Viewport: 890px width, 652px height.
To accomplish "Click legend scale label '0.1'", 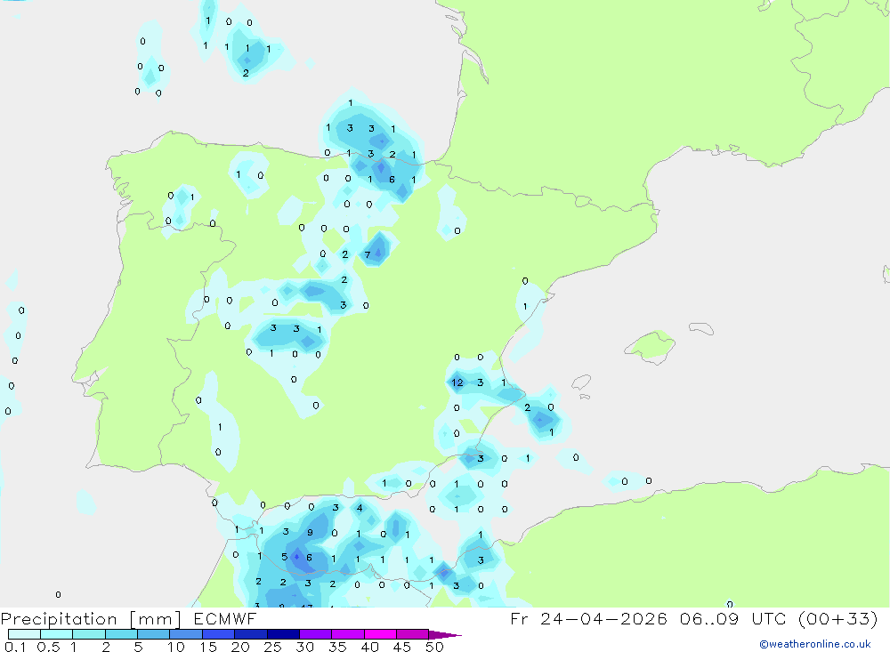I will (x=15, y=647).
